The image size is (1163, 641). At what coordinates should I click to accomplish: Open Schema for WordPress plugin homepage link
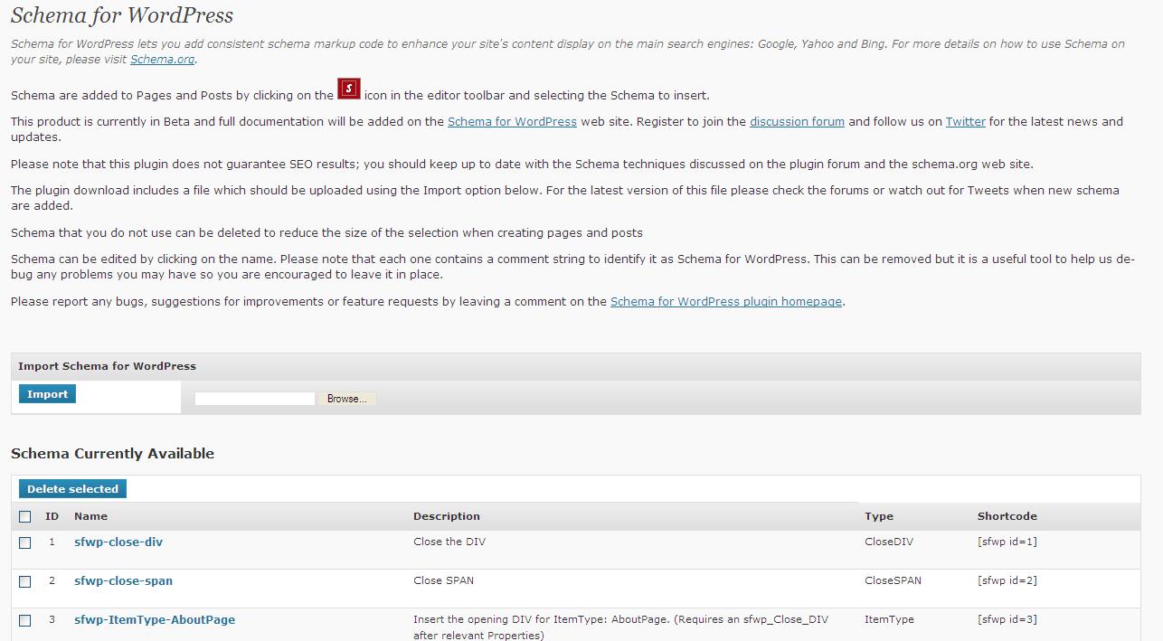point(726,302)
